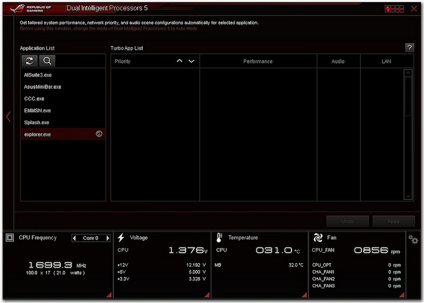Open the application search magnifier

coord(47,61)
